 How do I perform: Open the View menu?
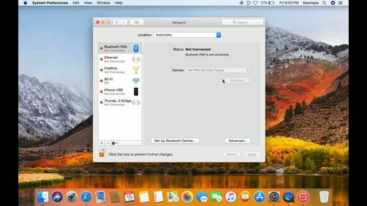88,3
